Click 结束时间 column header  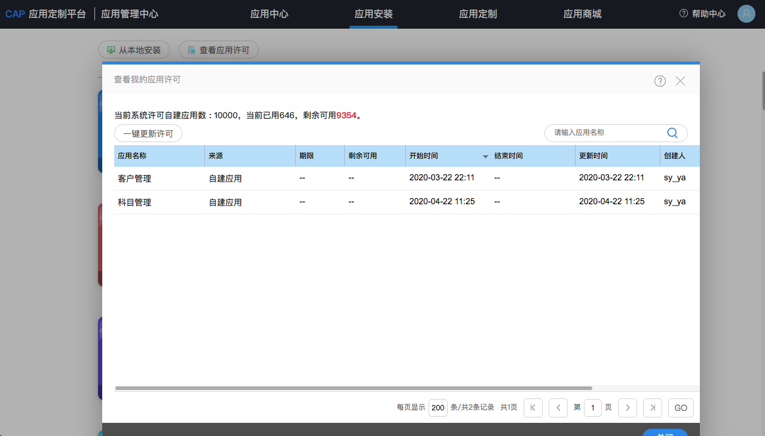[x=533, y=156]
